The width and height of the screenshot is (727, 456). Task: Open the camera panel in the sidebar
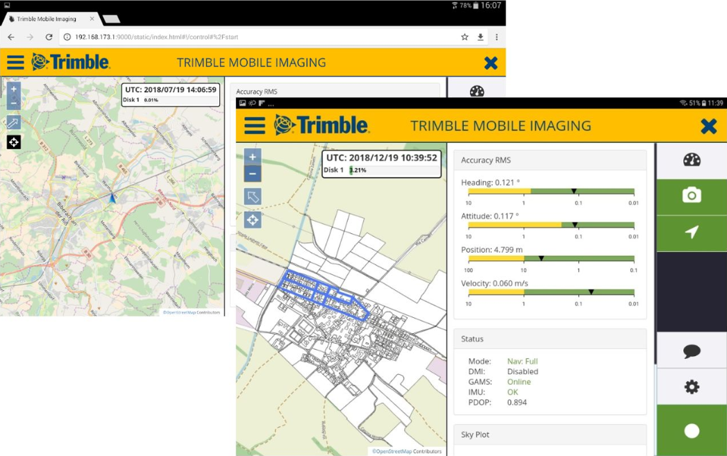click(692, 196)
